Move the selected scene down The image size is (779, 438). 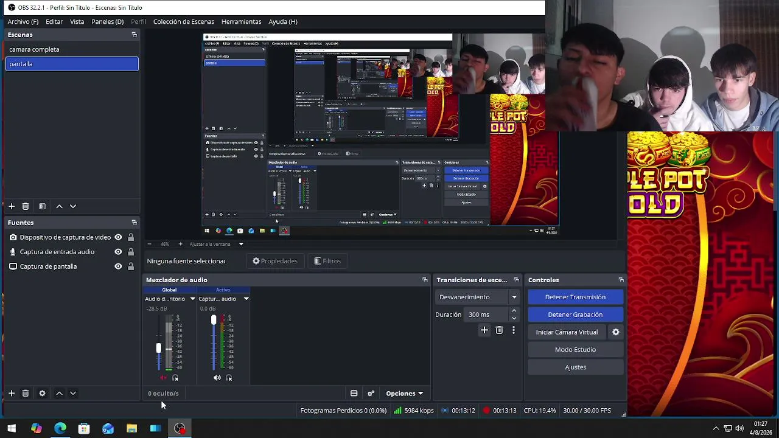pos(73,206)
